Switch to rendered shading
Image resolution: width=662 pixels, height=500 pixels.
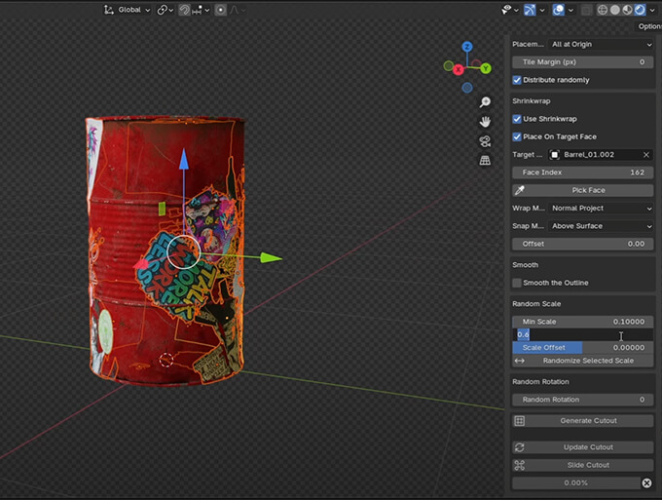coord(640,10)
